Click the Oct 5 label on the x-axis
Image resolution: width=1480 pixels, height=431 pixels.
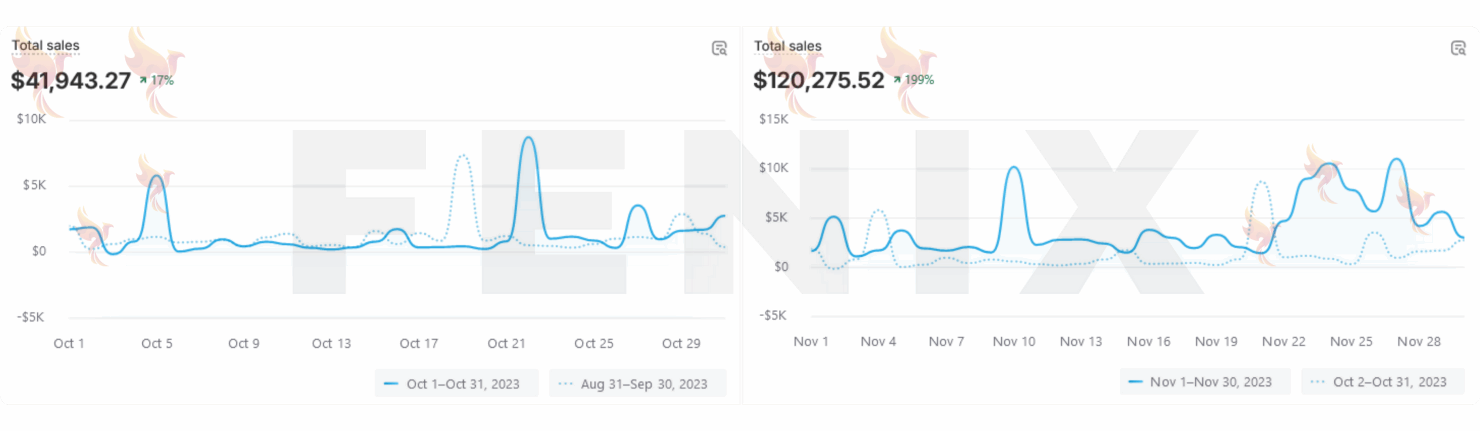pyautogui.click(x=157, y=343)
